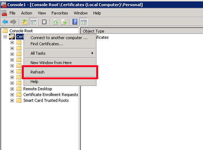Click Remote Desktop folder icon
The width and height of the screenshot is (203, 150).
coord(19,89)
